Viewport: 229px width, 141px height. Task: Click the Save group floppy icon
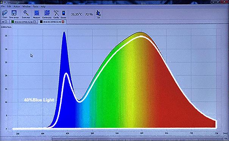(14, 13)
